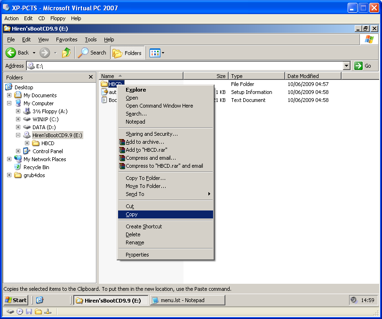Toggle the Folders pane button
This screenshot has height=319, width=382.
(x=127, y=53)
